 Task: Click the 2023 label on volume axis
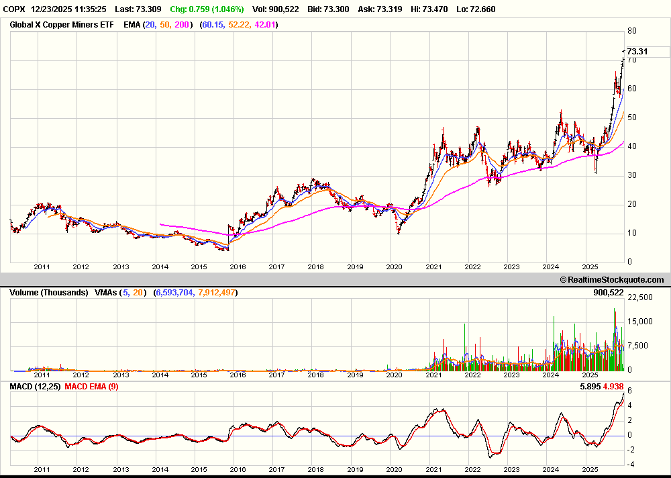(512, 375)
